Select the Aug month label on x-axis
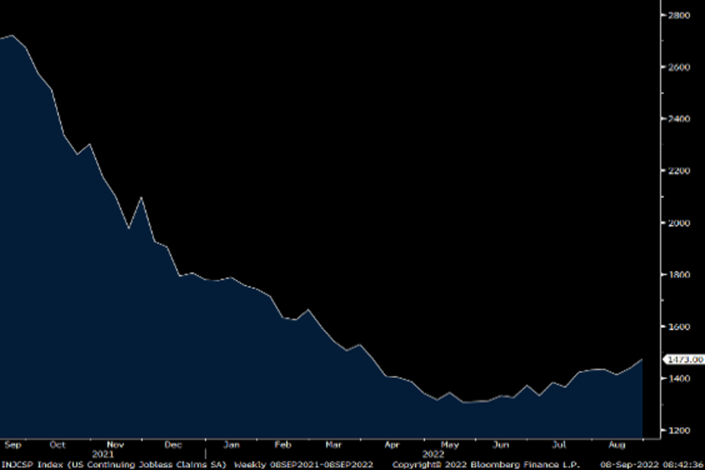705x470 pixels. 617,445
